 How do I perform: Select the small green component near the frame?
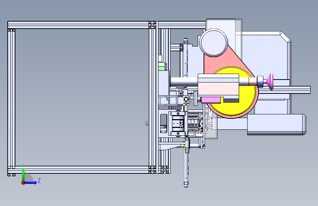(x=162, y=66)
